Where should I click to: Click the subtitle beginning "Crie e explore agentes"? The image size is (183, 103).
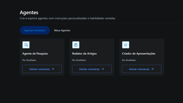click(x=67, y=18)
